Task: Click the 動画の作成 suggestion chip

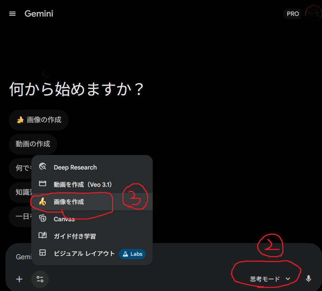Action: (33, 144)
